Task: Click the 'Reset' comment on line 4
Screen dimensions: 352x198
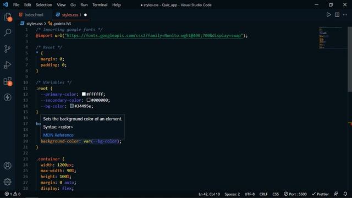Action: click(49, 47)
